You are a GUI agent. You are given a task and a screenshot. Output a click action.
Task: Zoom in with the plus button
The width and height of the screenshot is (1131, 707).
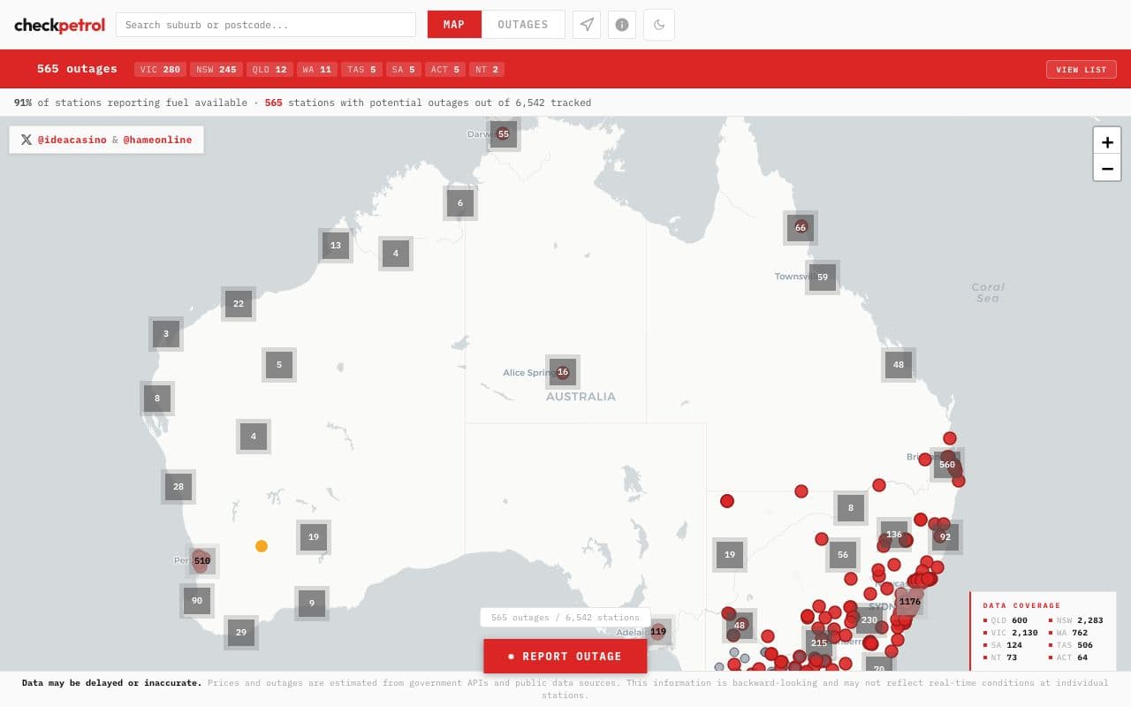pos(1107,141)
